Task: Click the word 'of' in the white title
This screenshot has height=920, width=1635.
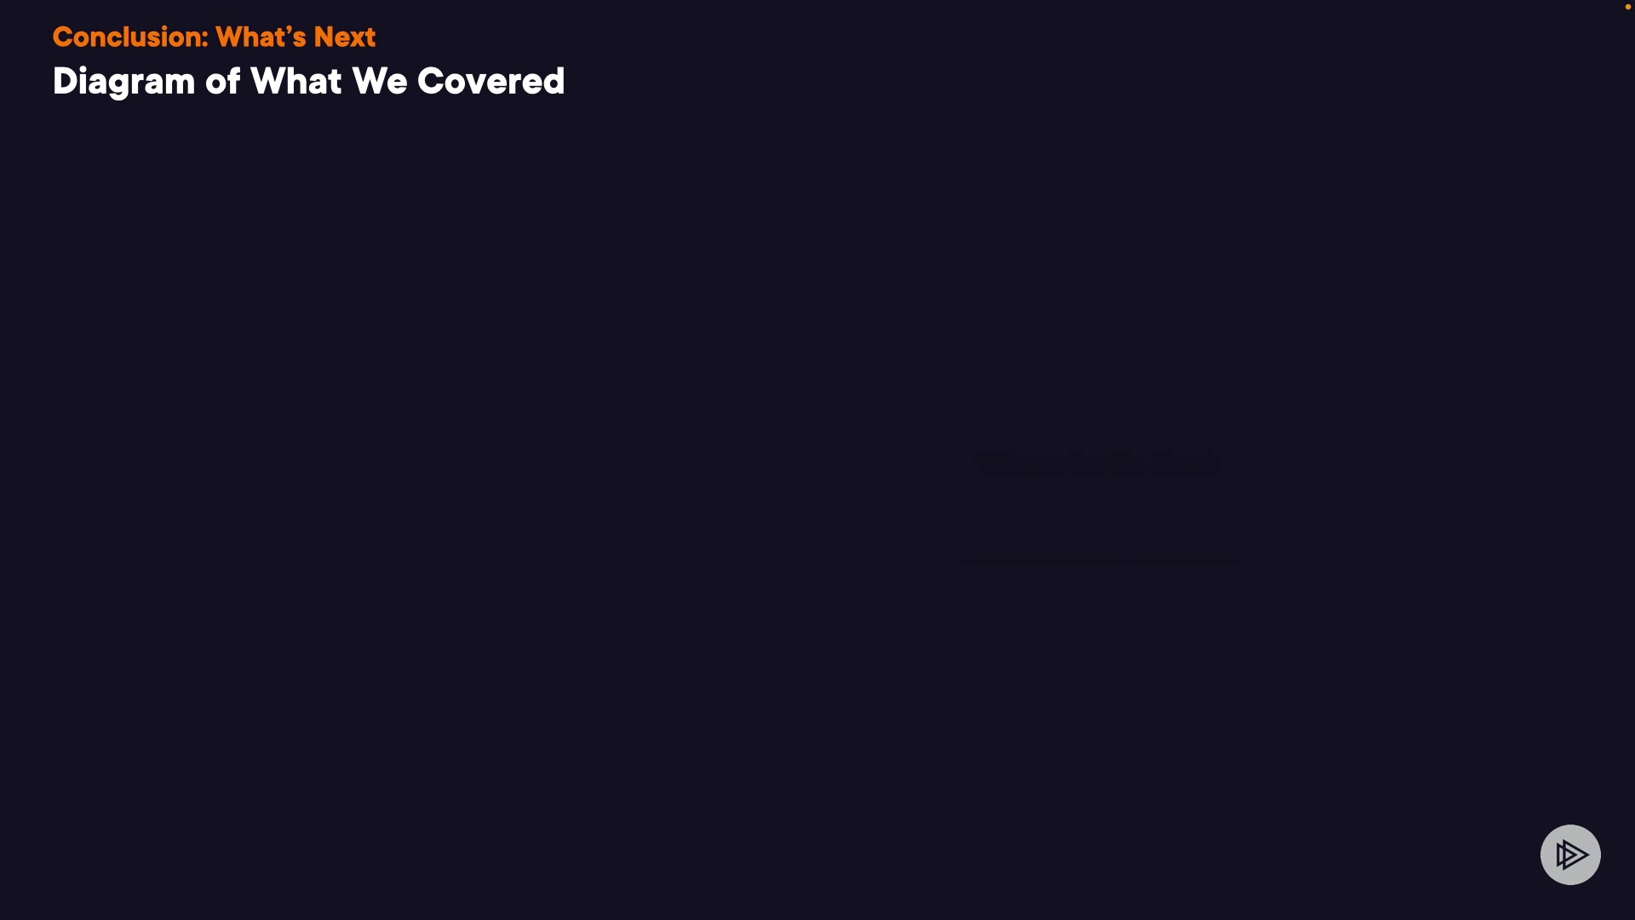Action: click(x=223, y=82)
